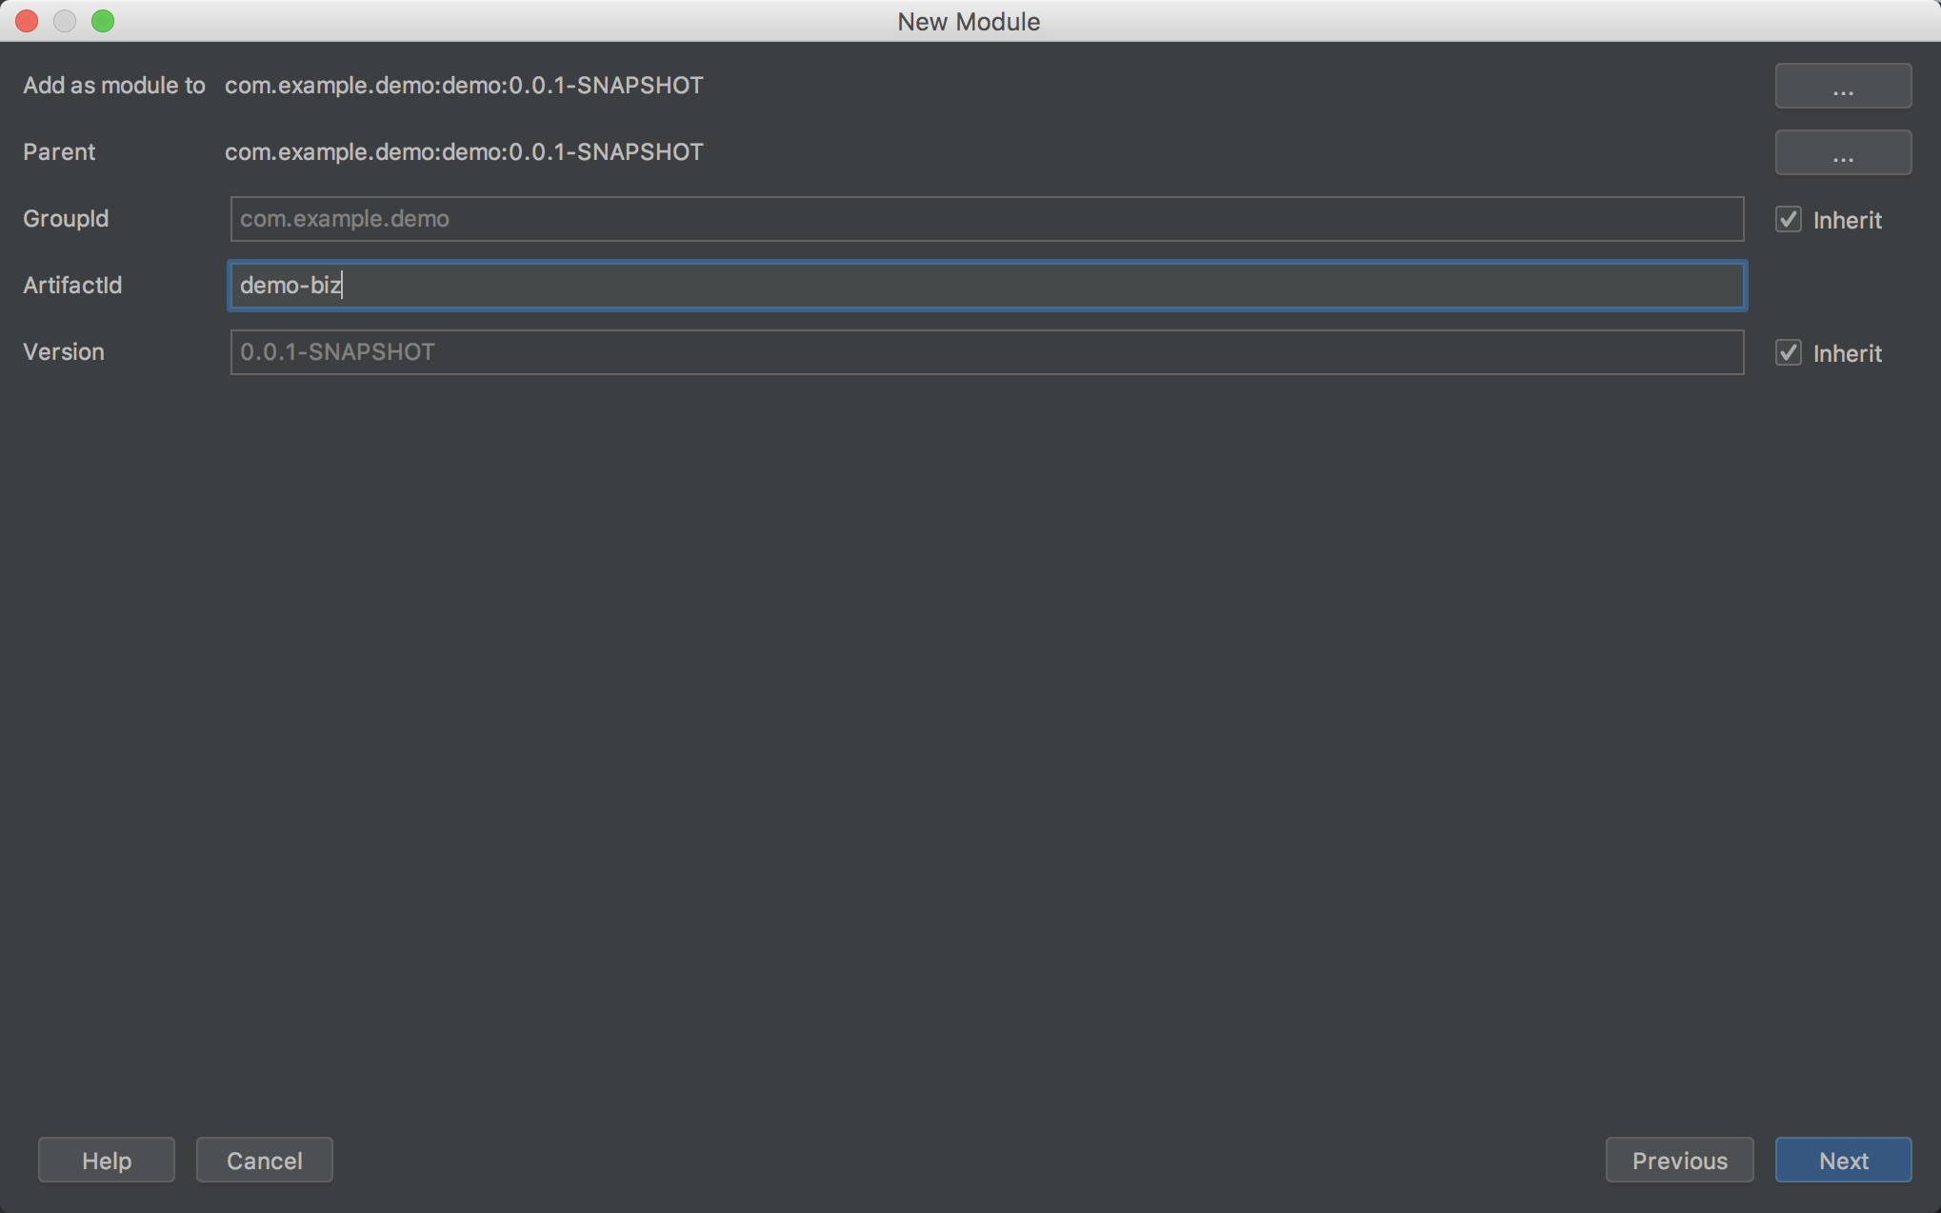Open the browse dialog for 'Add as module to'

1842,85
